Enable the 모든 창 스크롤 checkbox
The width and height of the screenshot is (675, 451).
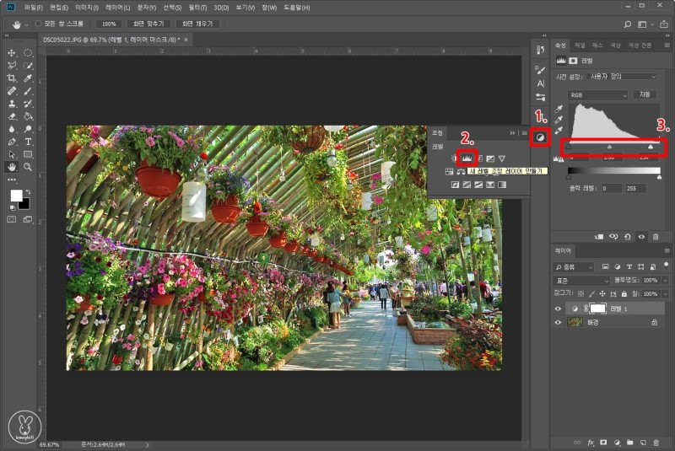pos(36,24)
